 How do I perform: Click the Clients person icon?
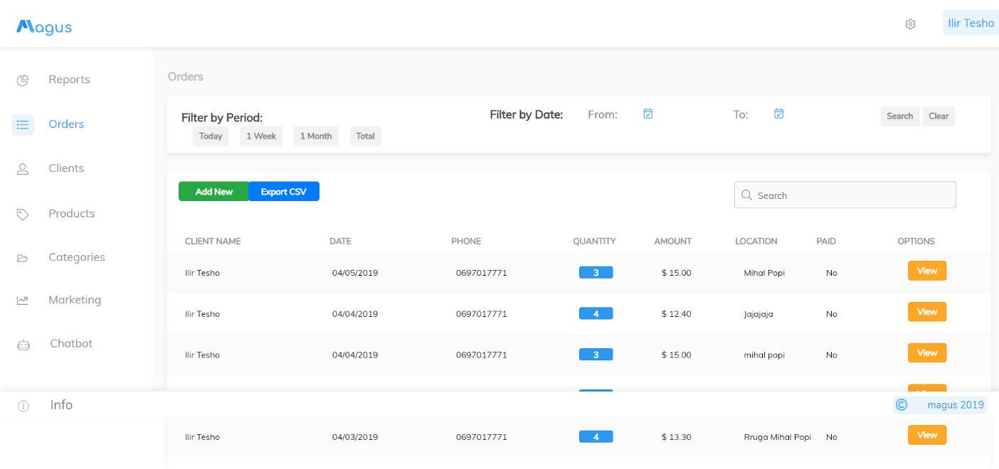23,169
